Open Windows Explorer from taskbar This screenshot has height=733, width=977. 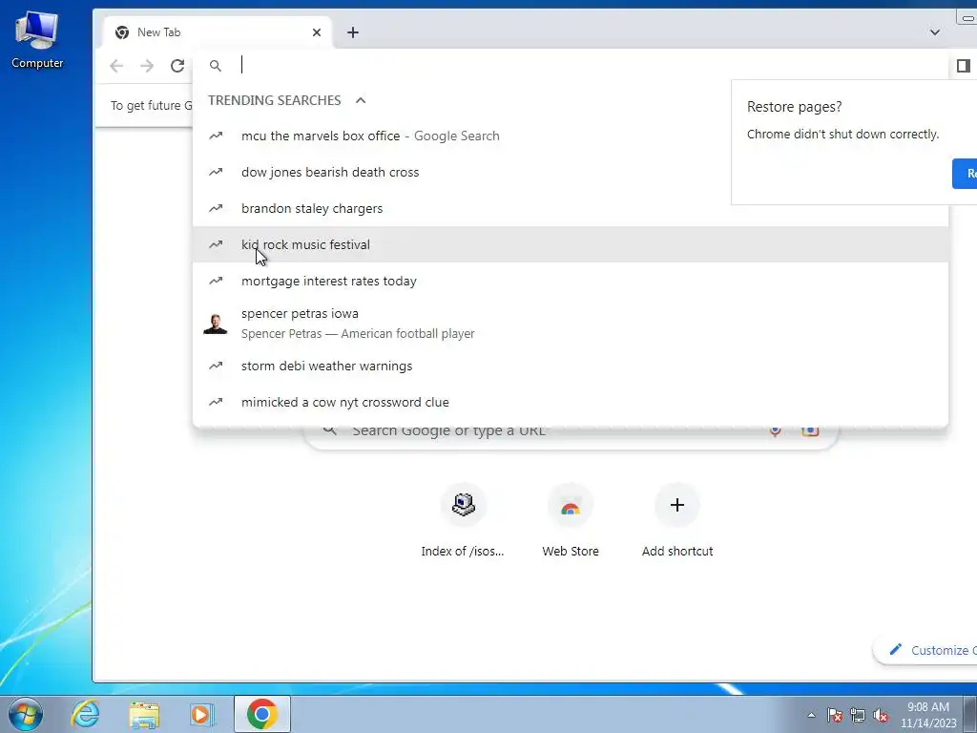point(144,714)
